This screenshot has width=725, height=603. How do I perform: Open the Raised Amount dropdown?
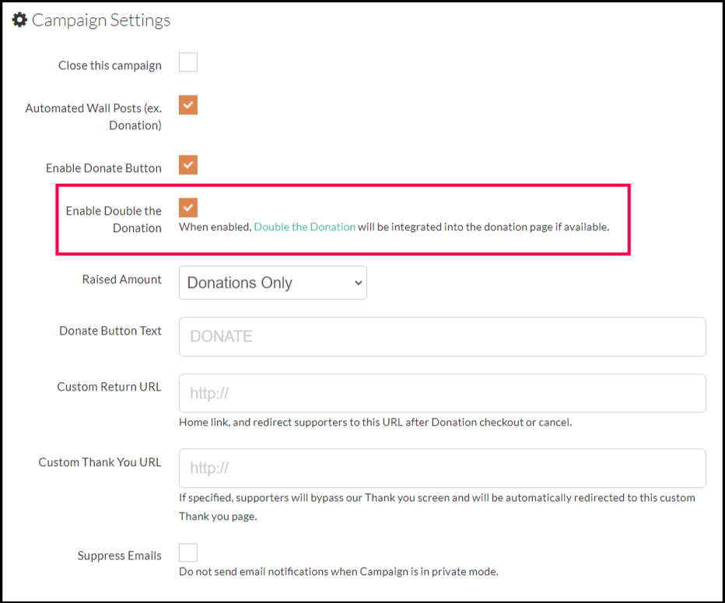tap(272, 283)
